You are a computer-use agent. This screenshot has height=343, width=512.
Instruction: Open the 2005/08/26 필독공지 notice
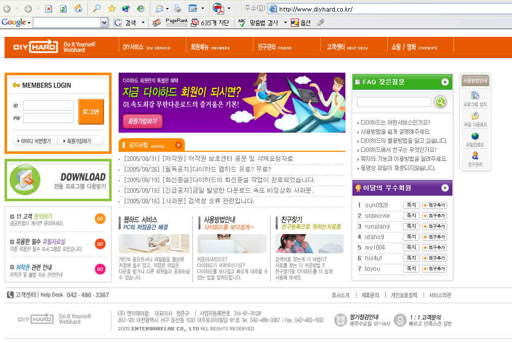pos(197,169)
